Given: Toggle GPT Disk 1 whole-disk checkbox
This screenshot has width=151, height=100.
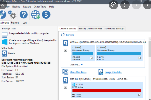Looking at the screenshot, I should coord(65,50).
